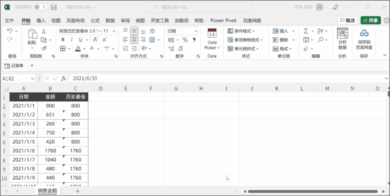Open the 分析数据 analyze data tool

(342, 39)
